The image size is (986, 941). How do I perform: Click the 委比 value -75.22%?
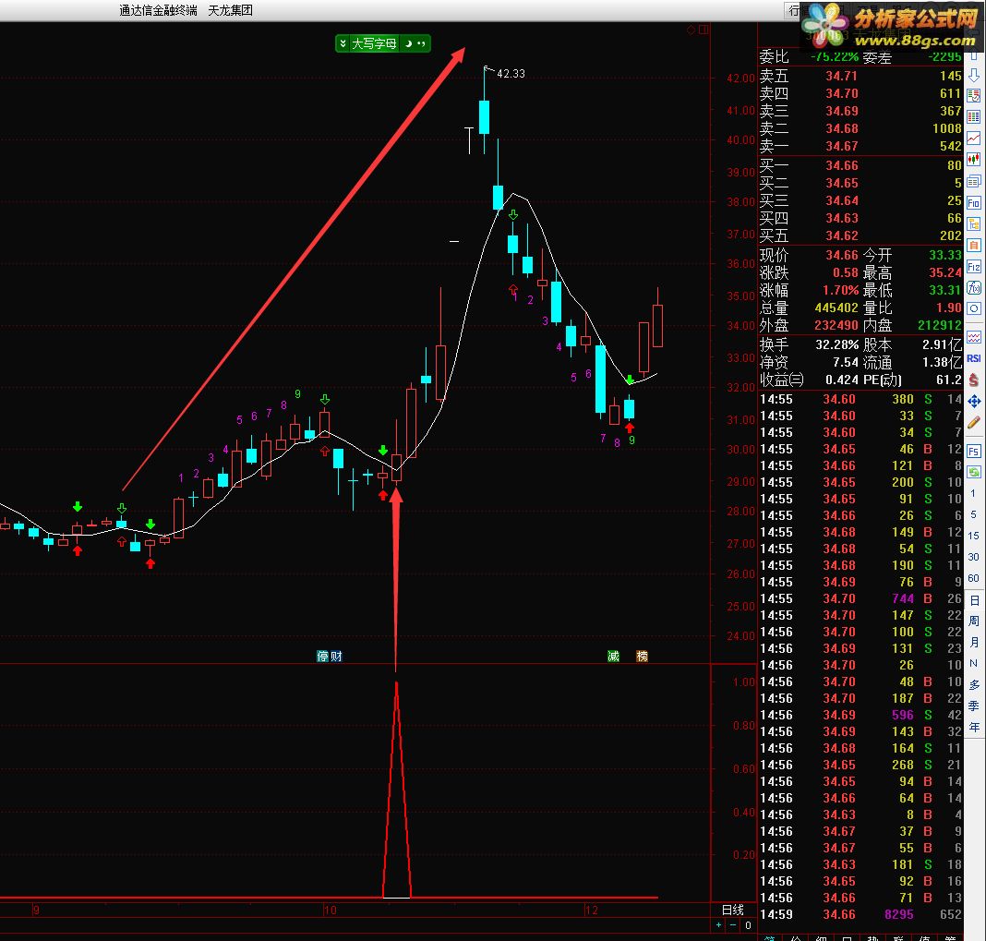(835, 56)
